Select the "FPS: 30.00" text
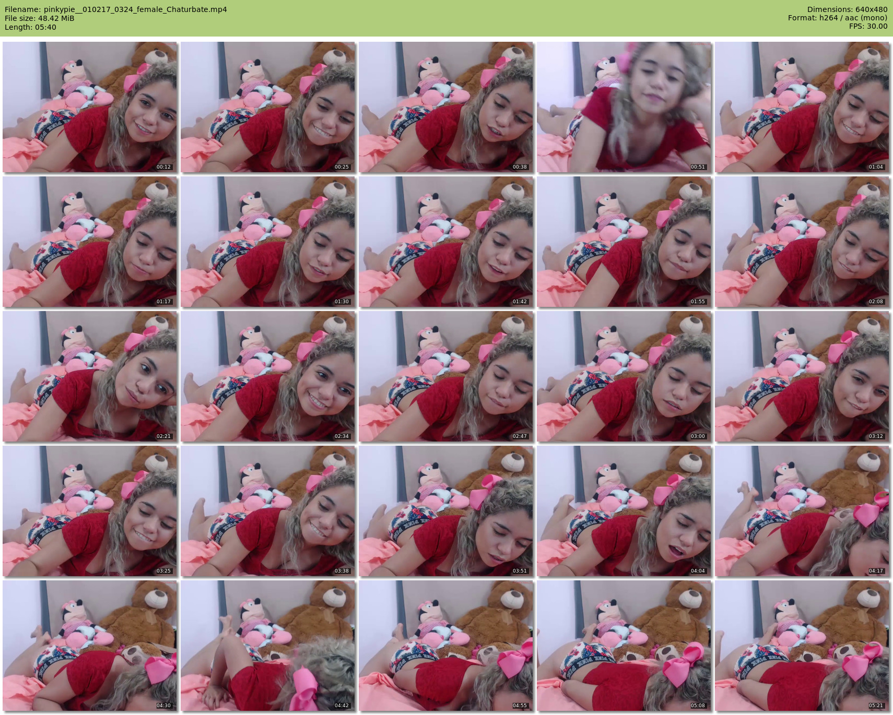893x715 pixels. (868, 26)
